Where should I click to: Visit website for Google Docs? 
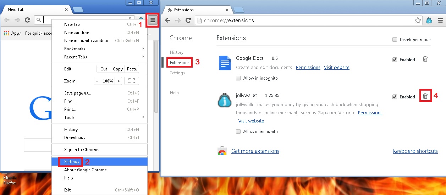pos(337,68)
